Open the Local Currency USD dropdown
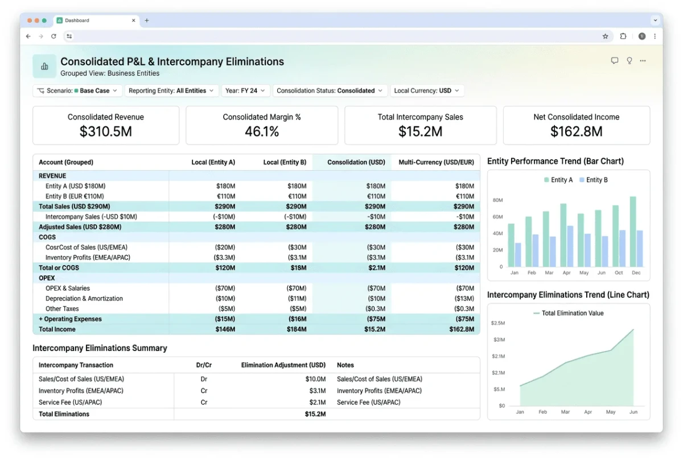 coord(427,90)
